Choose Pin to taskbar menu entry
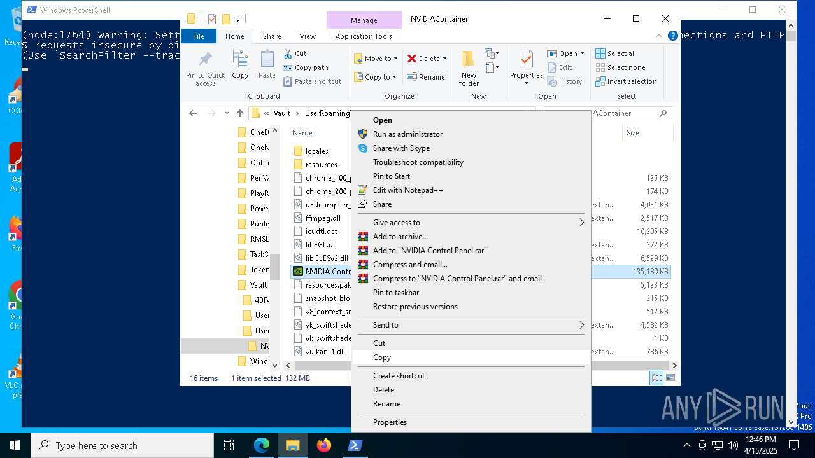This screenshot has height=458, width=815. (471, 293)
